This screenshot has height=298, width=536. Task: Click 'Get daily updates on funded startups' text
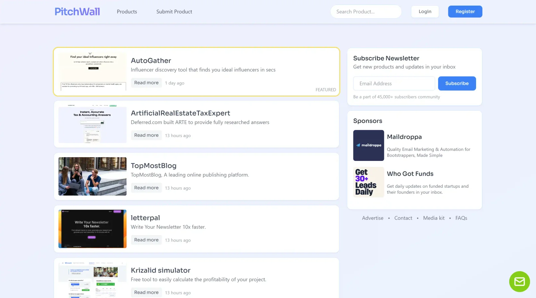428,189
